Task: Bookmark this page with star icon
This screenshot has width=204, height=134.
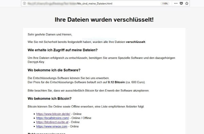Action: tap(187, 3)
